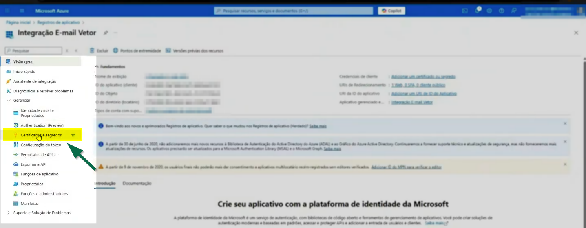
Task: Switch to the Documentação tab
Action: [137, 183]
